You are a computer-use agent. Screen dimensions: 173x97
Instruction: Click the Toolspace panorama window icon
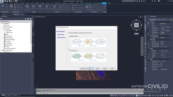(x=28, y=19)
